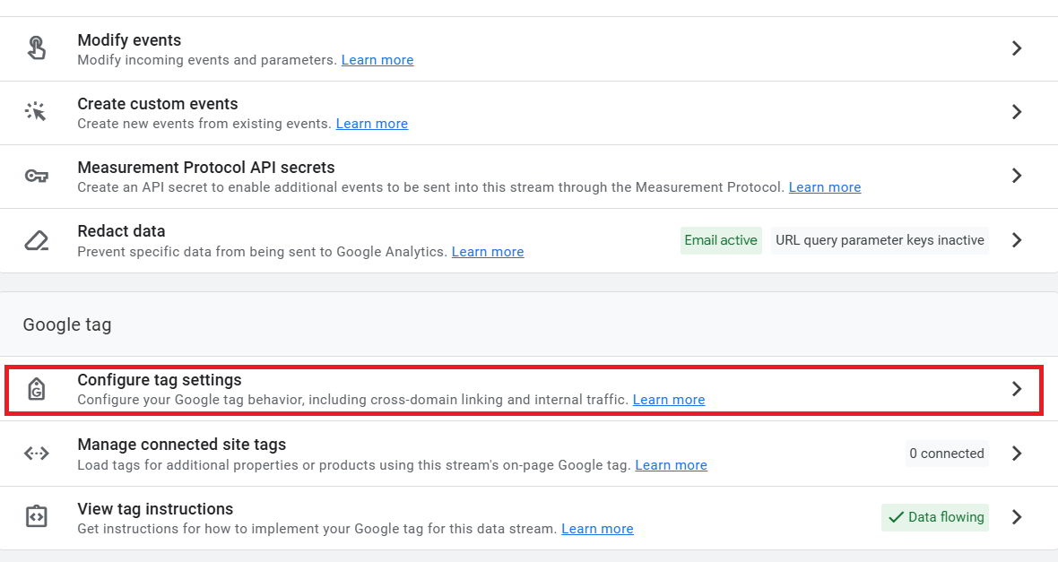
Task: Click URL query parameter keys inactive badge
Action: coord(880,240)
